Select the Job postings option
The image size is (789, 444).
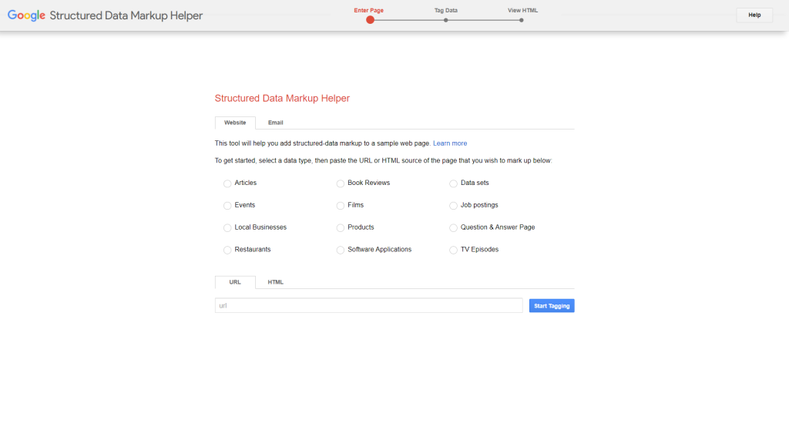453,206
